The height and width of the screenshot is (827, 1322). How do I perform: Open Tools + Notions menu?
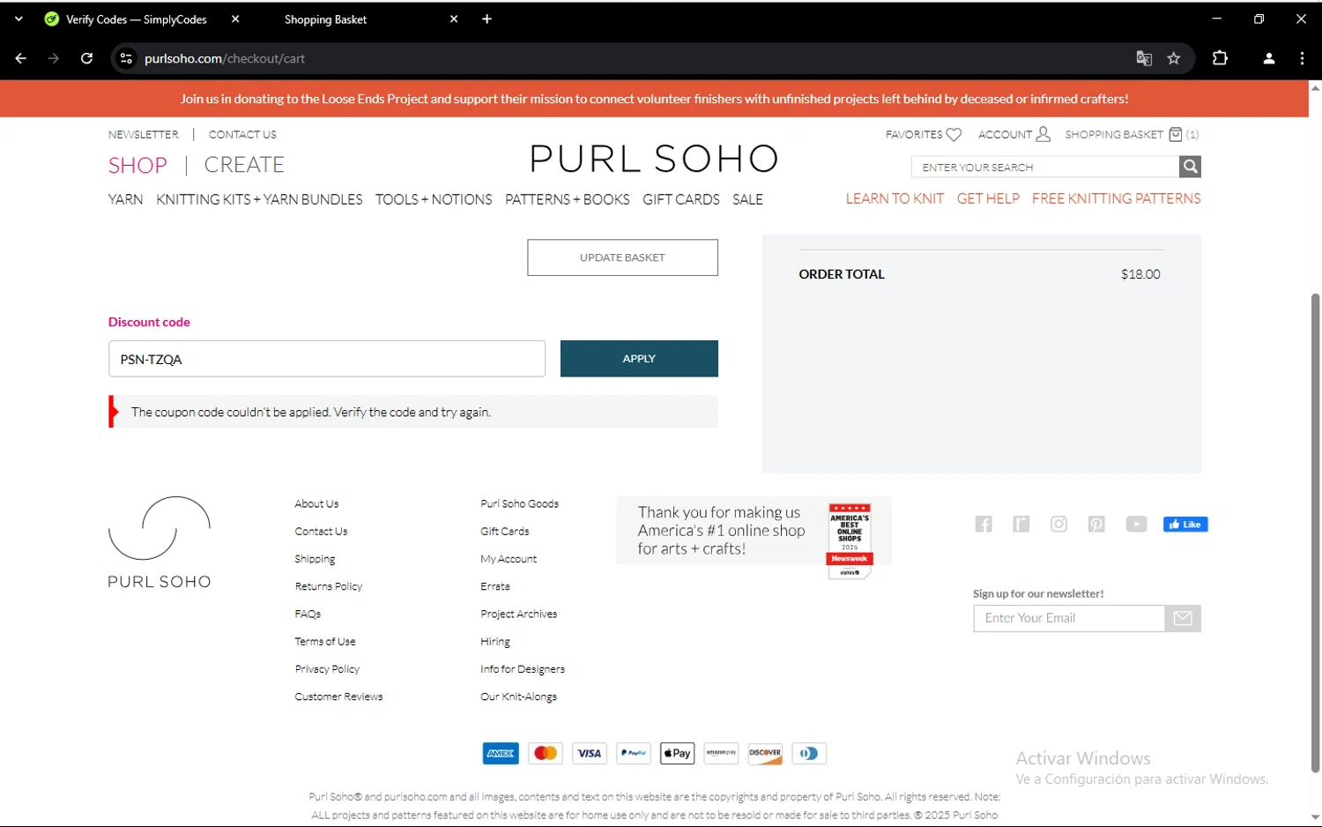click(434, 199)
